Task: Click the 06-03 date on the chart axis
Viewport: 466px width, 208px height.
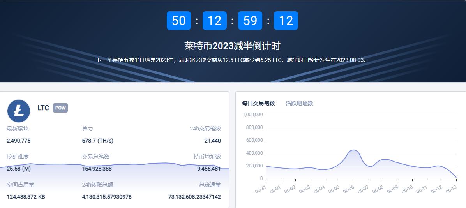Action: (x=304, y=189)
